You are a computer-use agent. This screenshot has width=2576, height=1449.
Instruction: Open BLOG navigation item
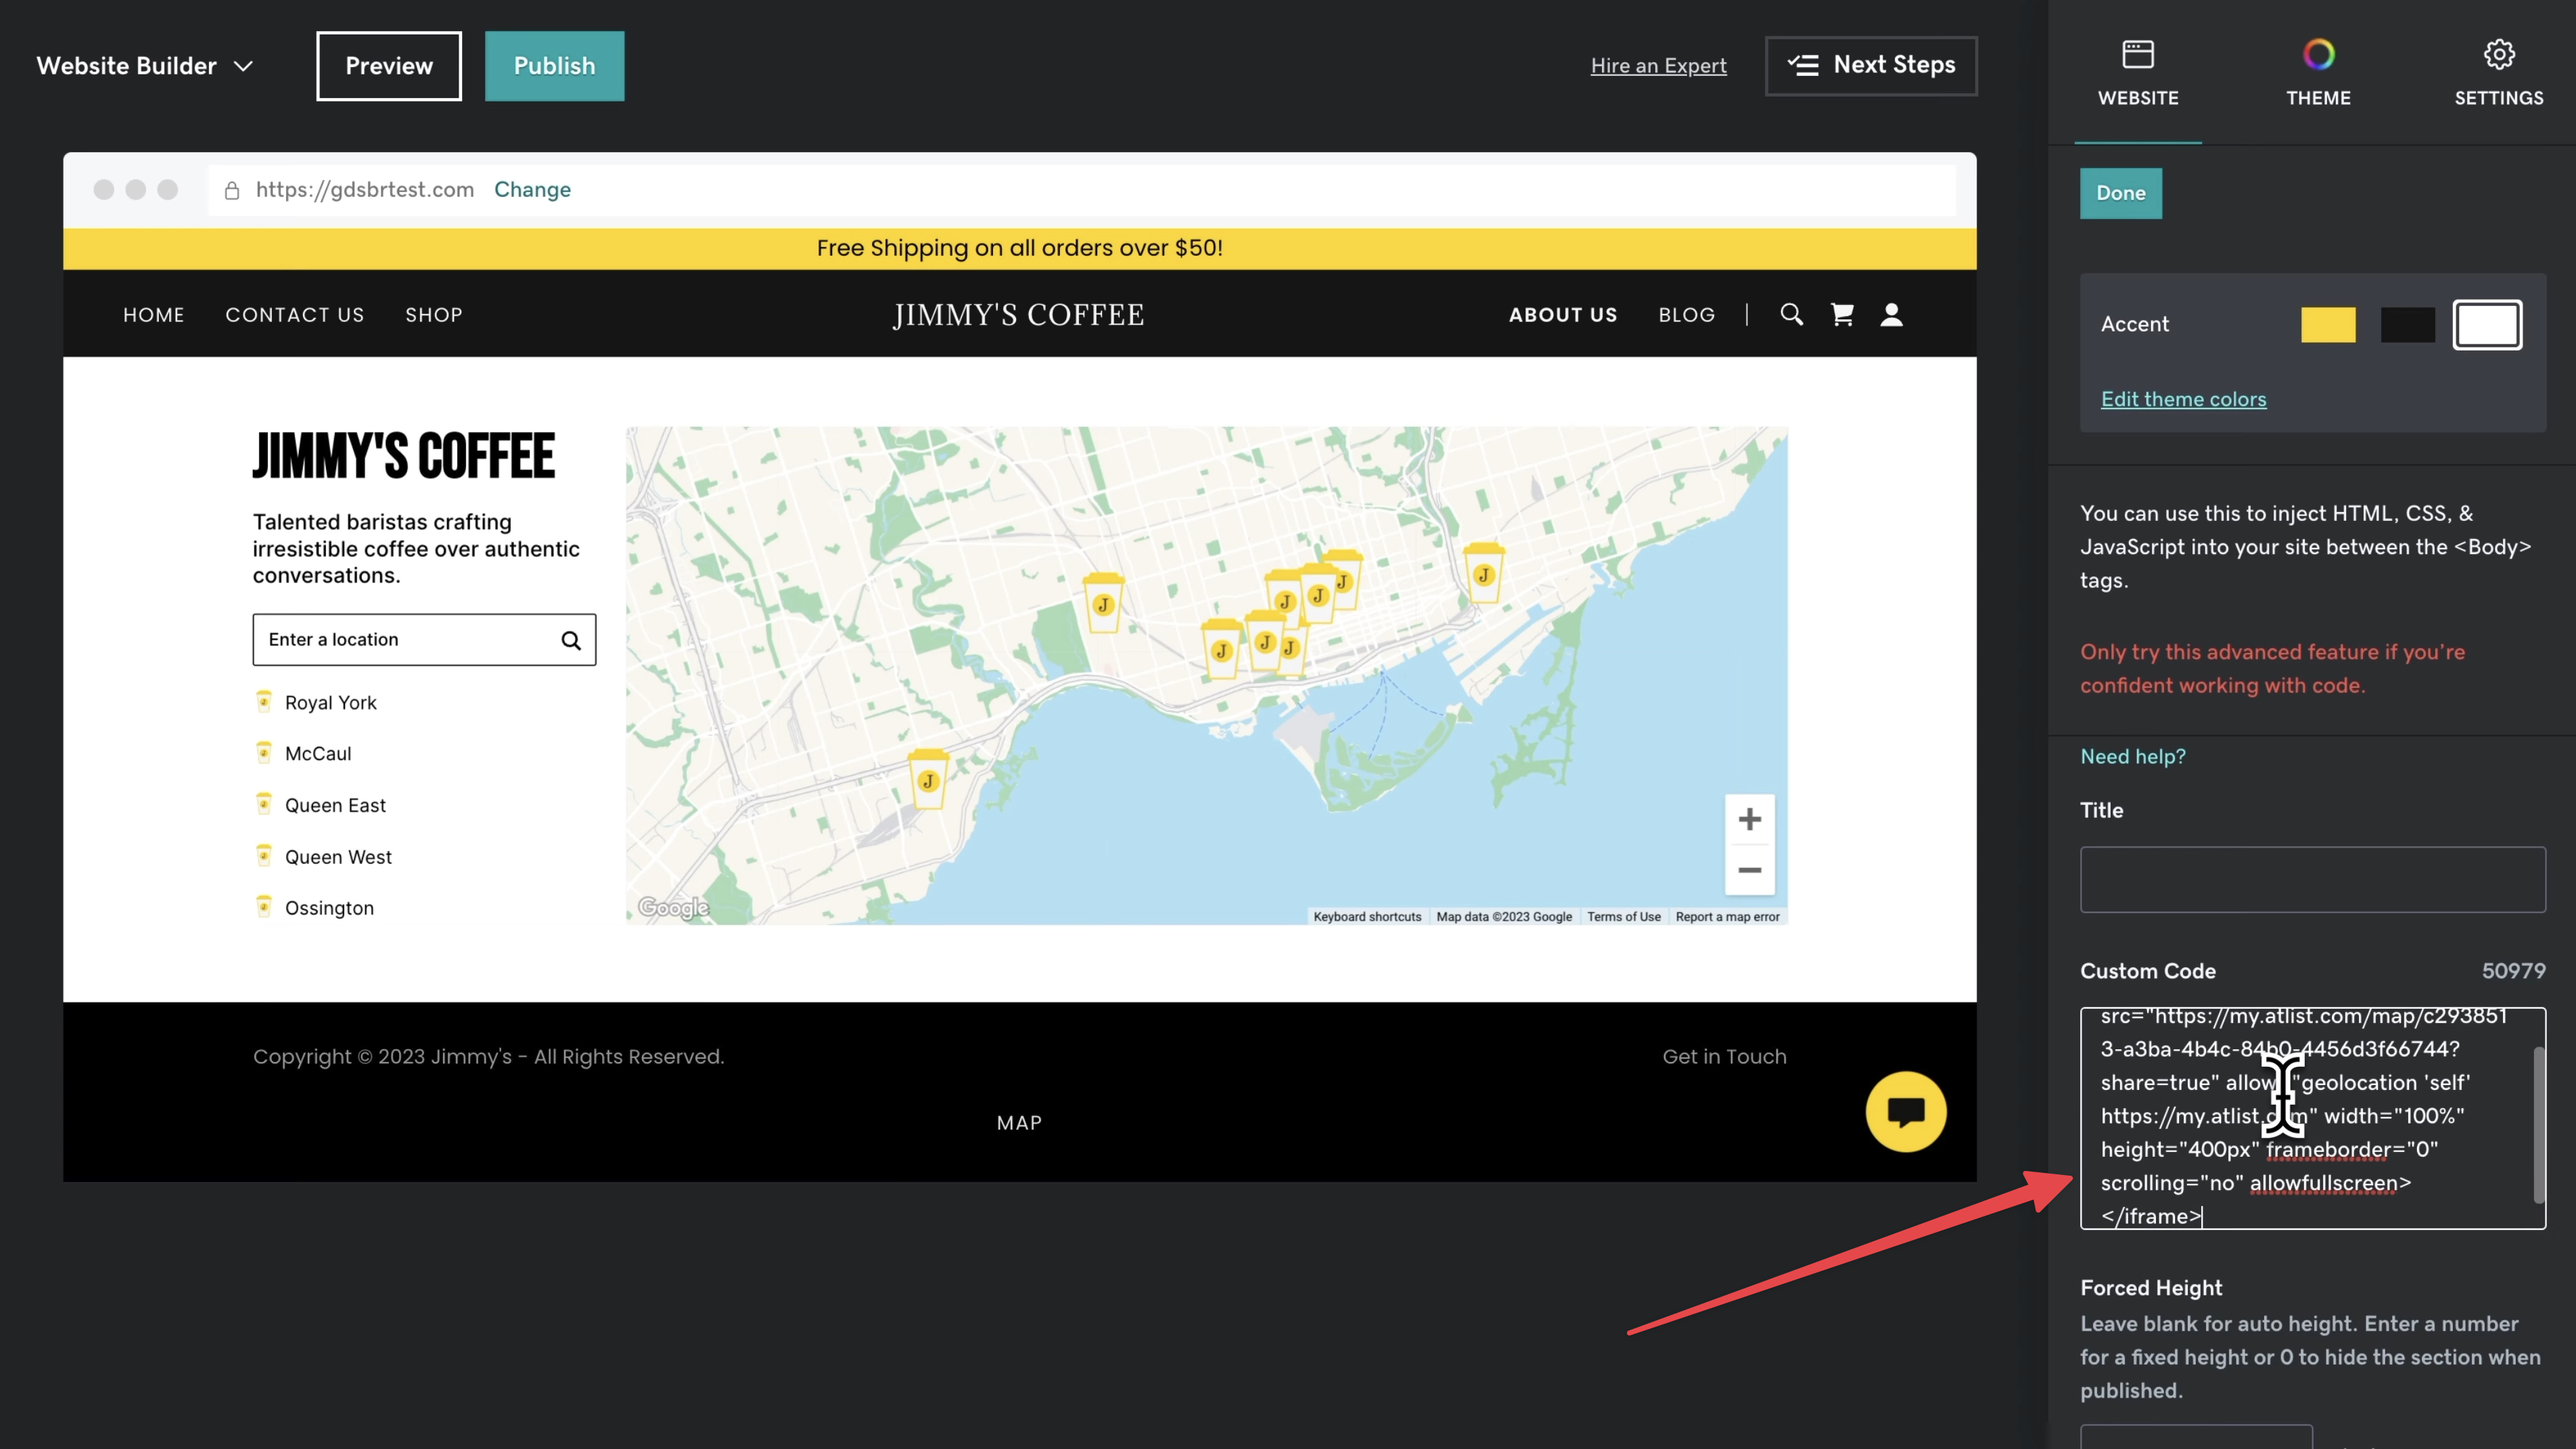[x=1687, y=315]
